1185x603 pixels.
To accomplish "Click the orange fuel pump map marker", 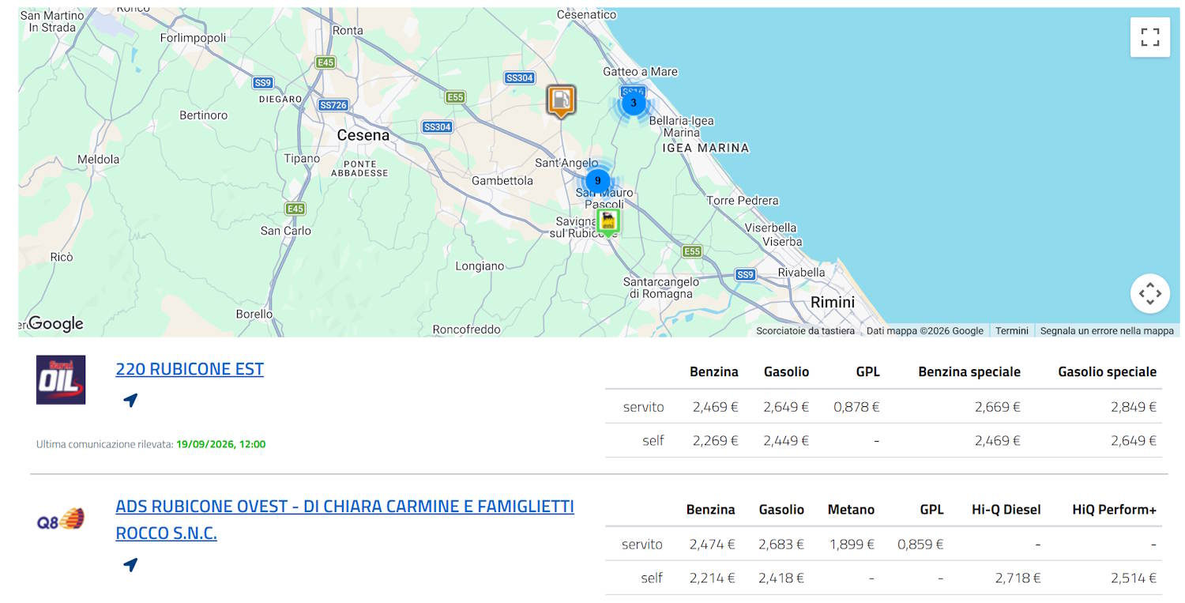I will (561, 100).
